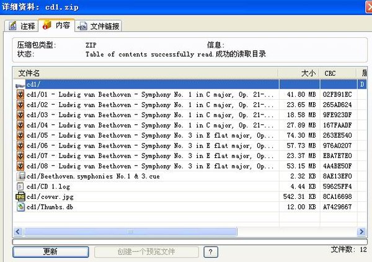The width and height of the screenshot is (372, 262).
Task: Click the size value 542.31 KB
Action: [x=299, y=196]
